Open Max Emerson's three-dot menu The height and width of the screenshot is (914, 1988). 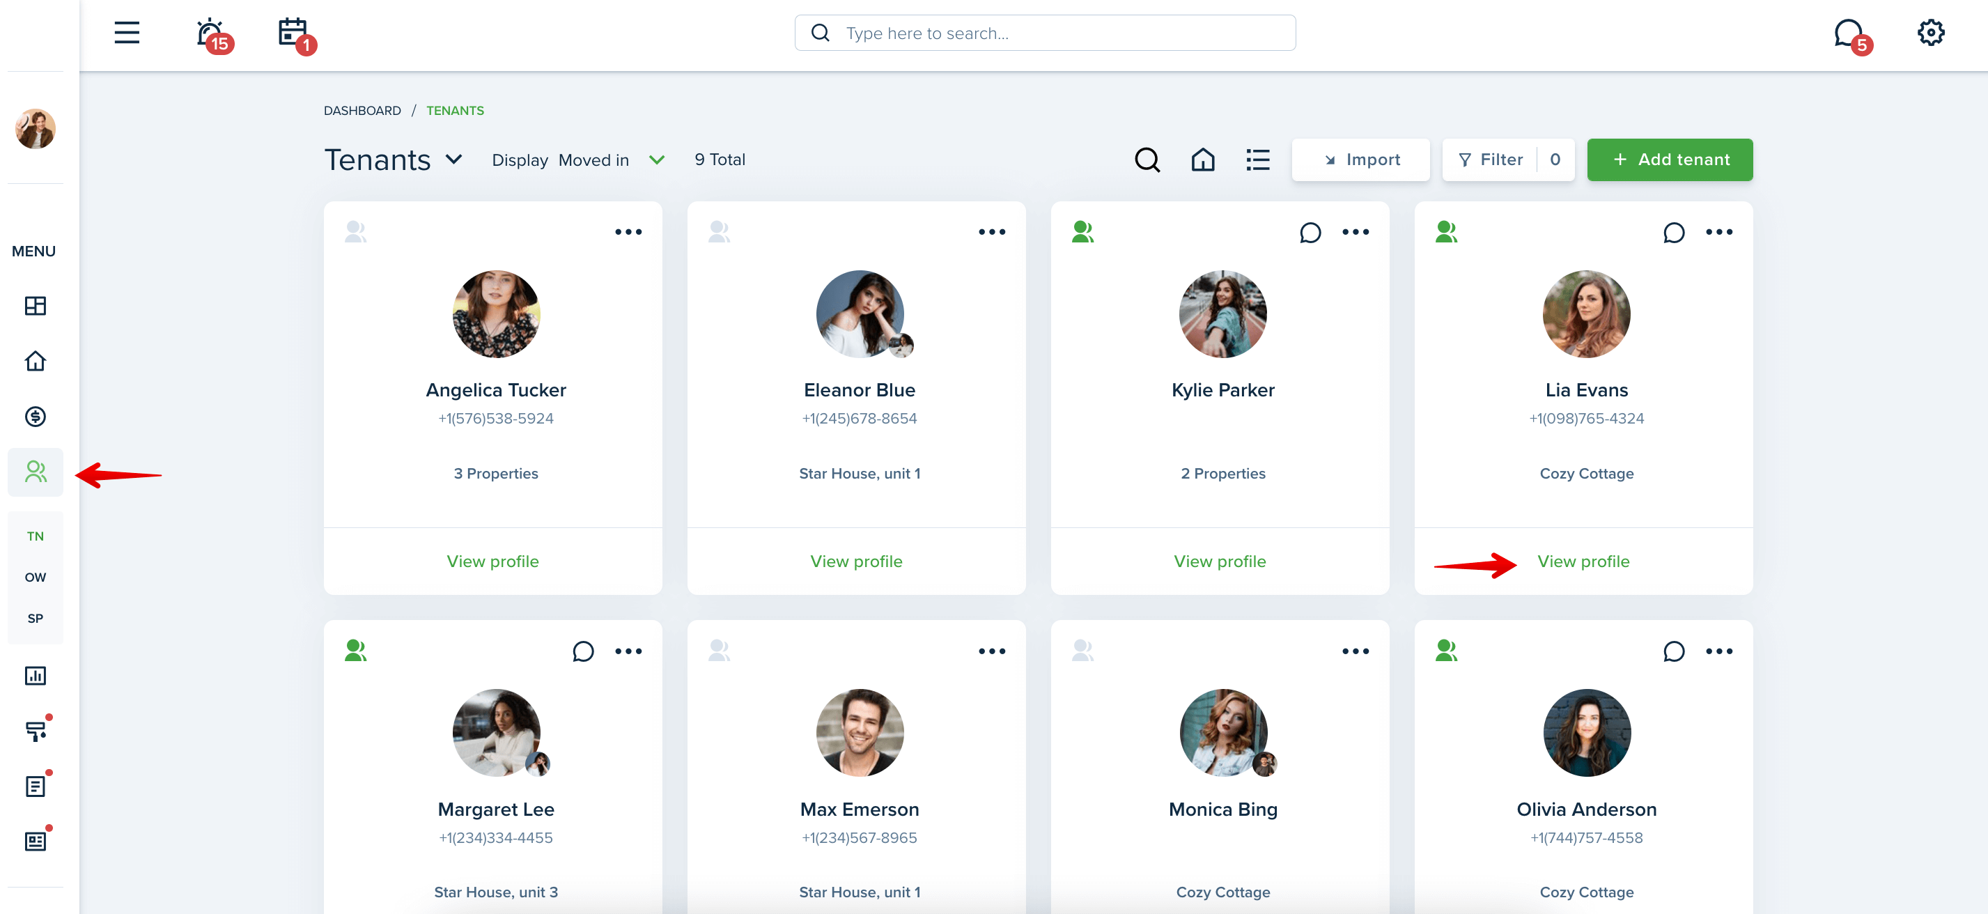tap(992, 651)
